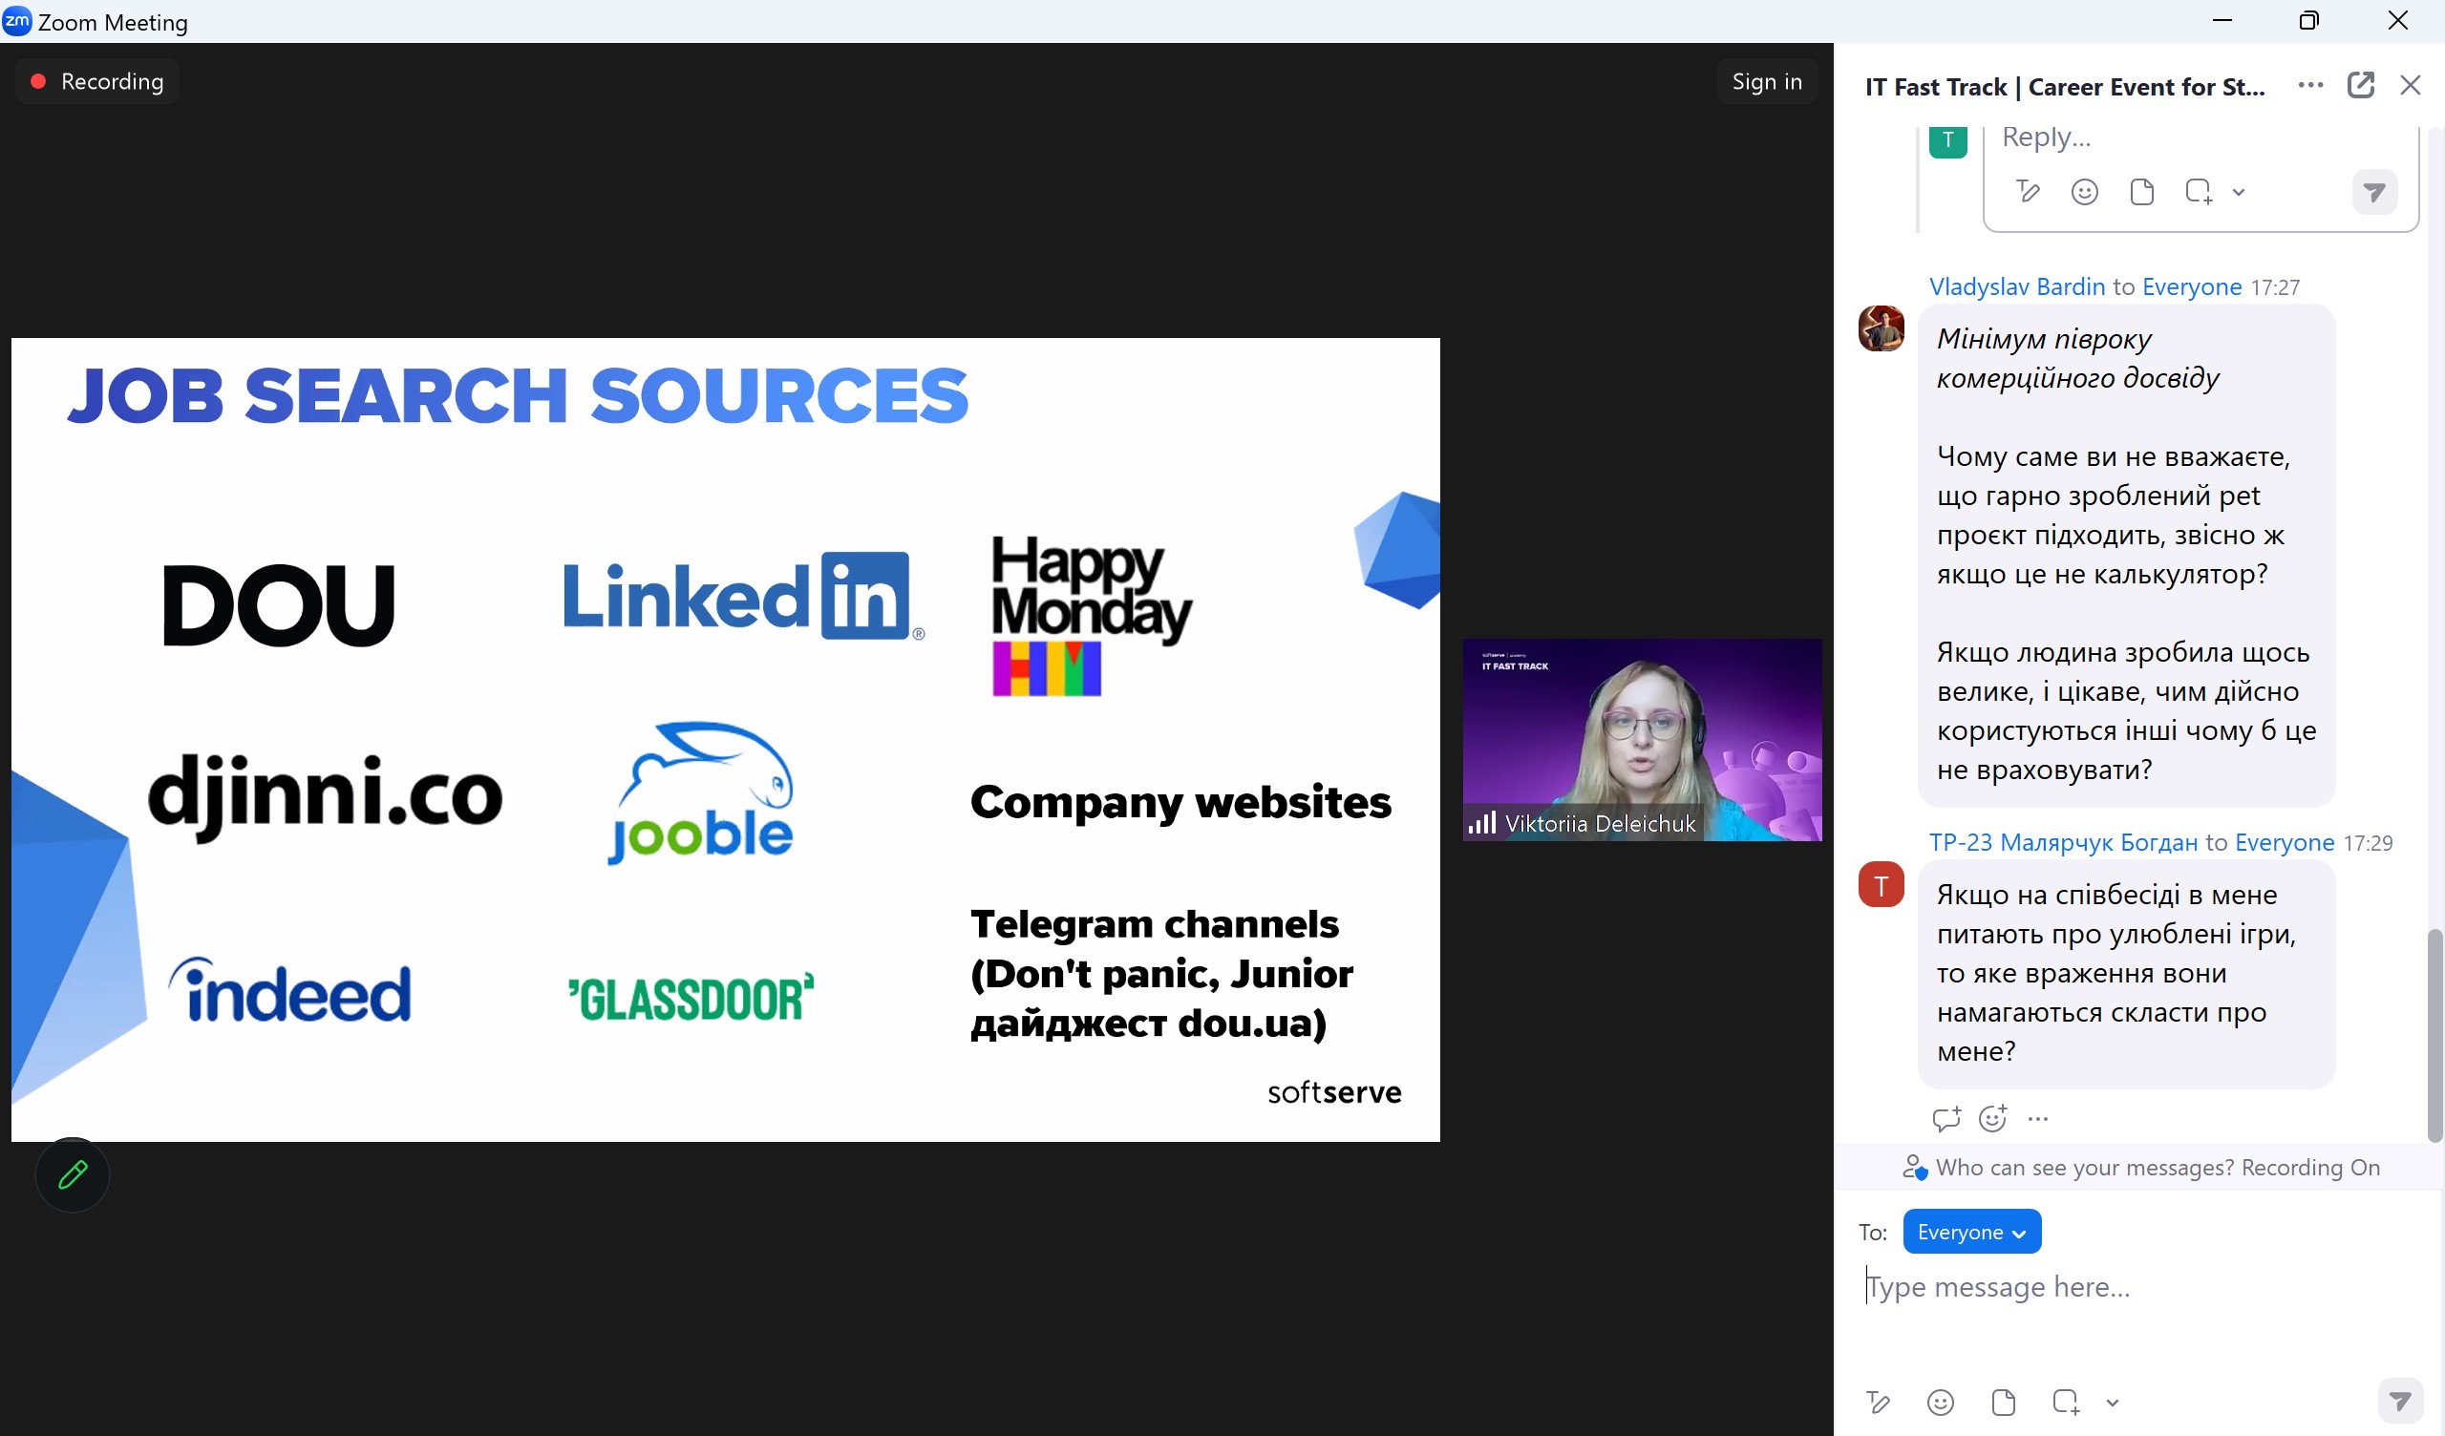The width and height of the screenshot is (2445, 1436).
Task: Open emoji picker for new message
Action: 1940,1402
